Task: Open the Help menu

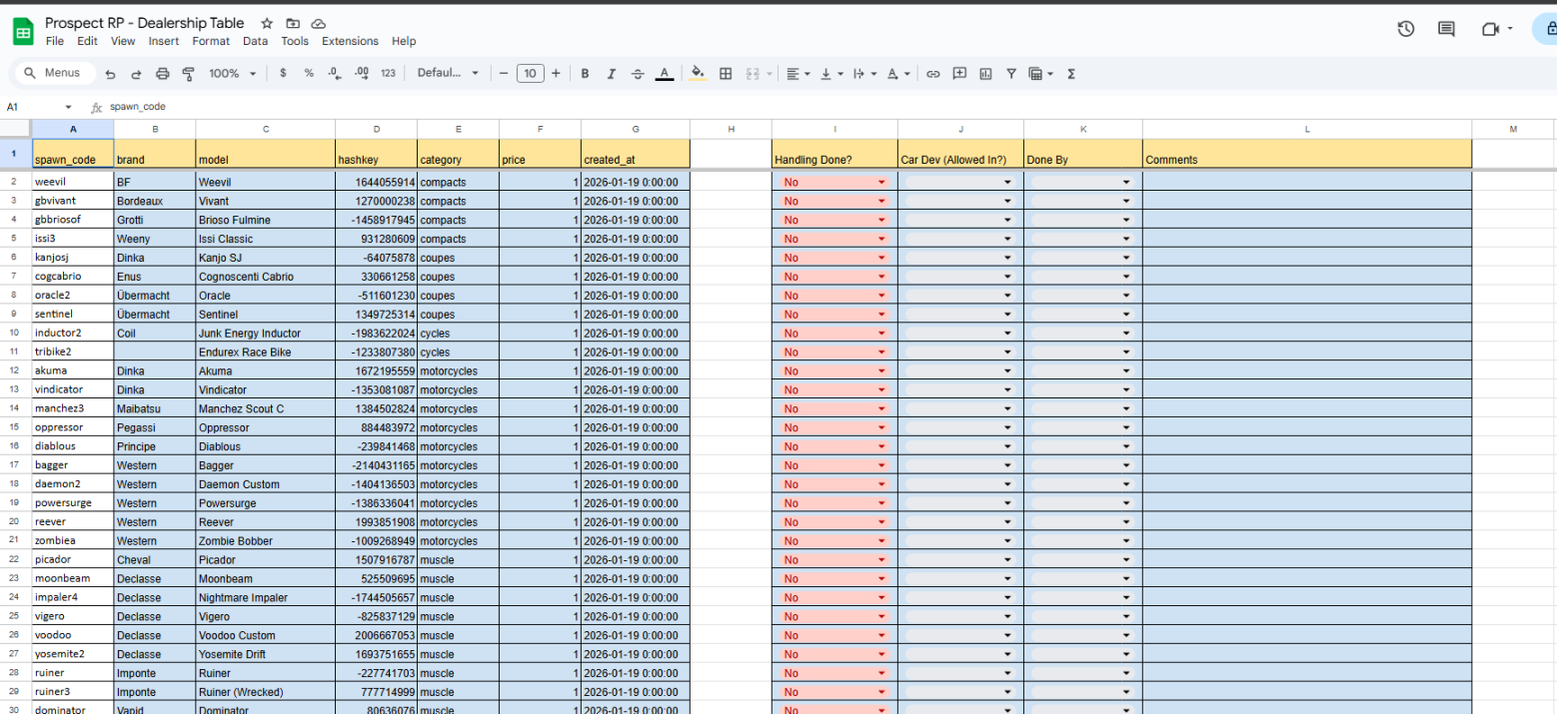Action: tap(404, 42)
